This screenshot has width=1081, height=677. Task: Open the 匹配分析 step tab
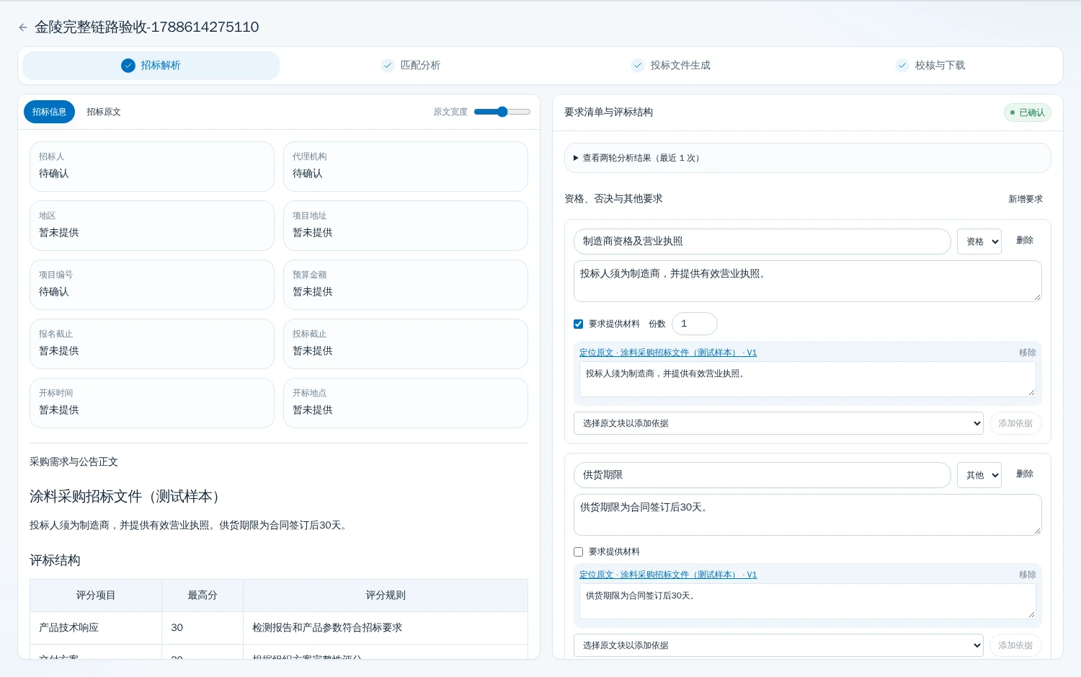click(411, 66)
